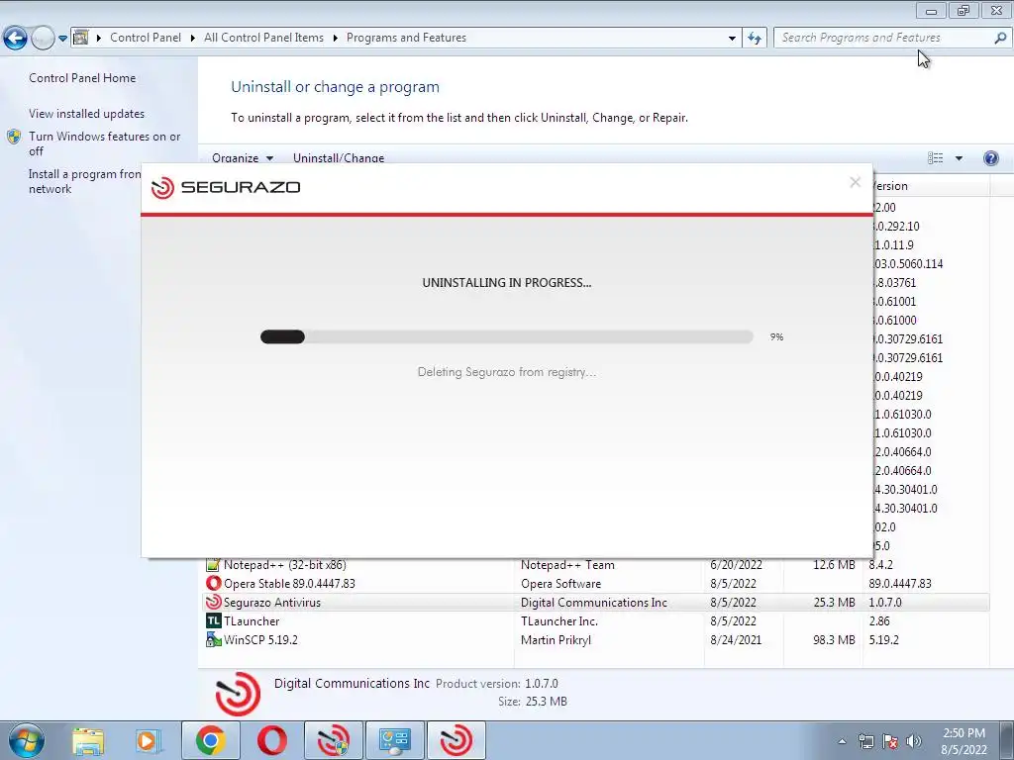Go back with the Back arrow button
The width and height of the screenshot is (1014, 760).
[x=15, y=39]
